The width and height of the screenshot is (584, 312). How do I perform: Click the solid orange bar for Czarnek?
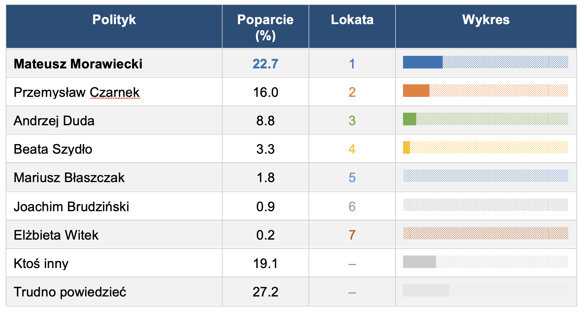[416, 91]
